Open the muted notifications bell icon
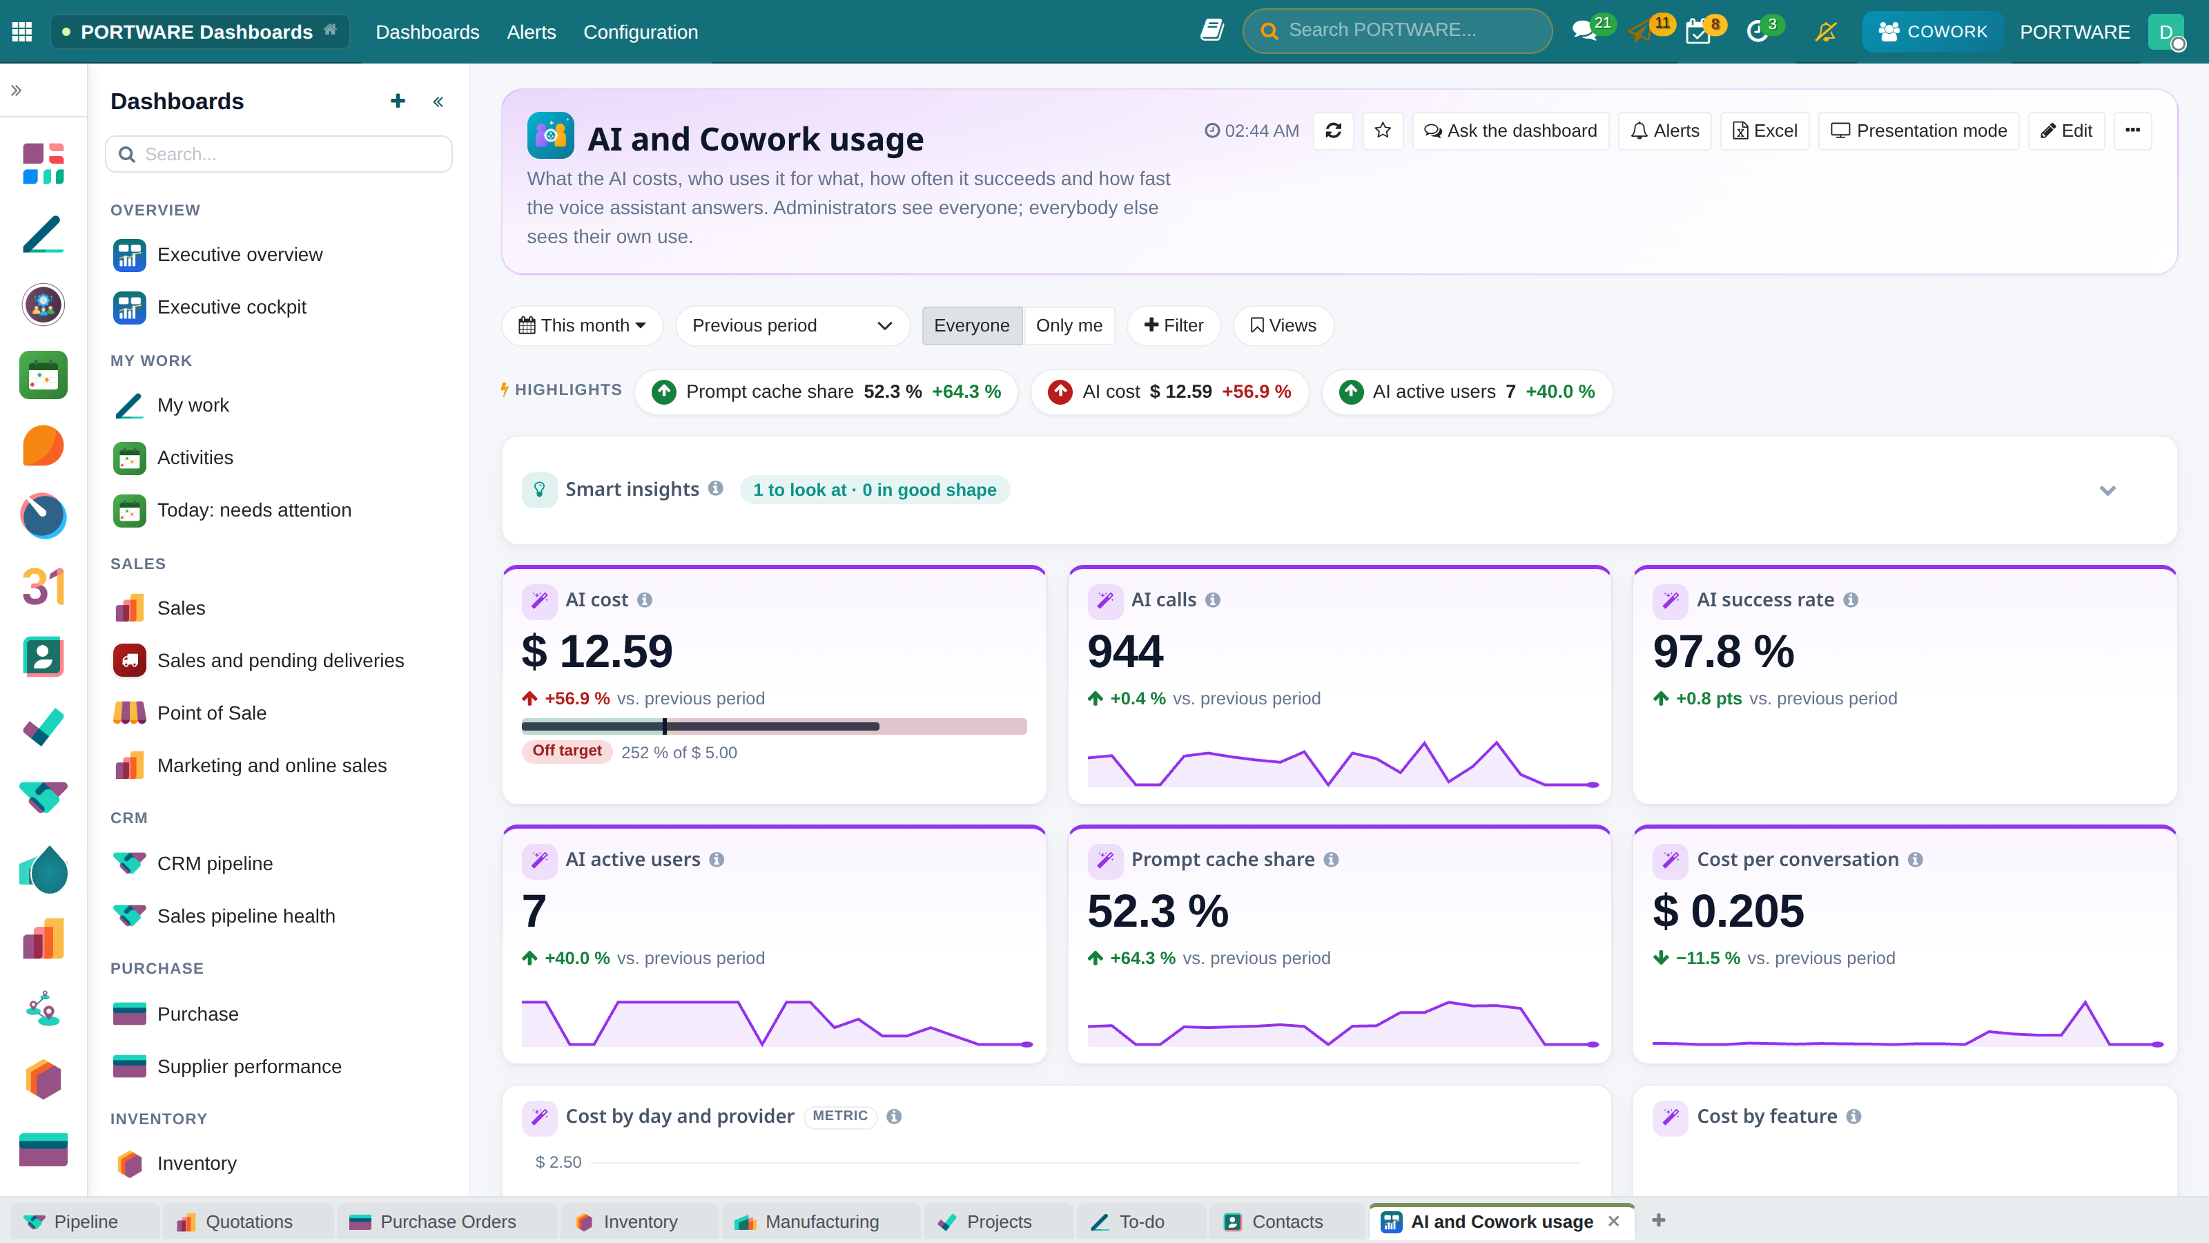Screen dimensions: 2209x1243 click(1827, 32)
